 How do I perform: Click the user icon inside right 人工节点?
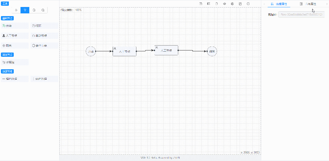tap(157, 47)
